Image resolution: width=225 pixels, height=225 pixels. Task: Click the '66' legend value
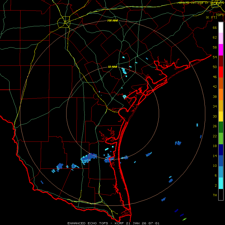click(215, 27)
